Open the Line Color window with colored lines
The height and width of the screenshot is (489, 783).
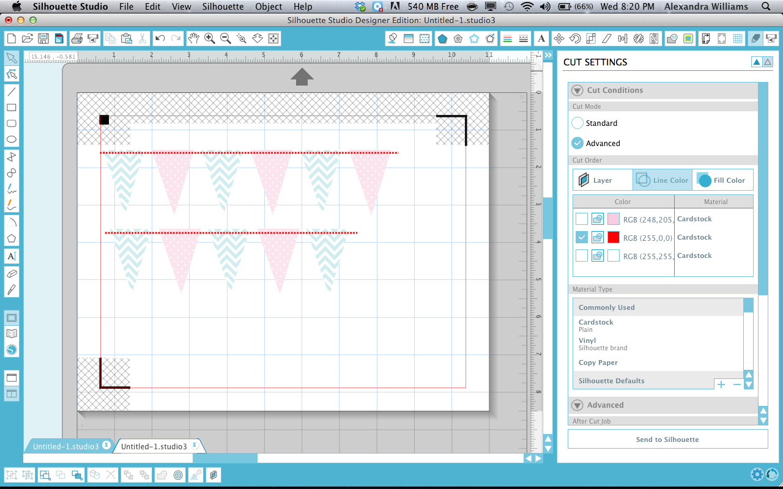507,39
